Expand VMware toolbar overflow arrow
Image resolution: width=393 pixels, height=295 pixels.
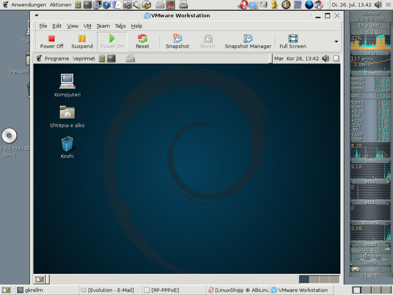pyautogui.click(x=336, y=42)
